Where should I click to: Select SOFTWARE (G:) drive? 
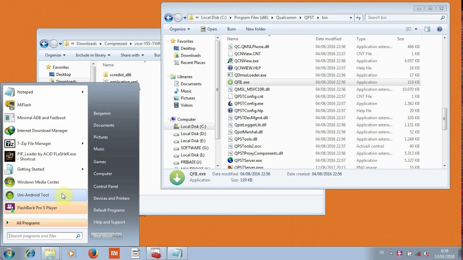(195, 148)
